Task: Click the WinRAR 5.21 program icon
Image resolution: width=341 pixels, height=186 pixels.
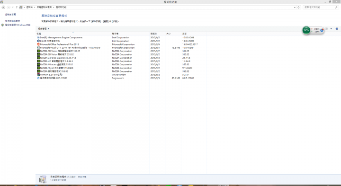Action: point(38,74)
